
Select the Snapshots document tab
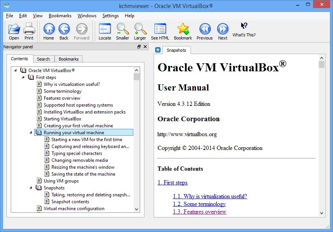pos(176,50)
